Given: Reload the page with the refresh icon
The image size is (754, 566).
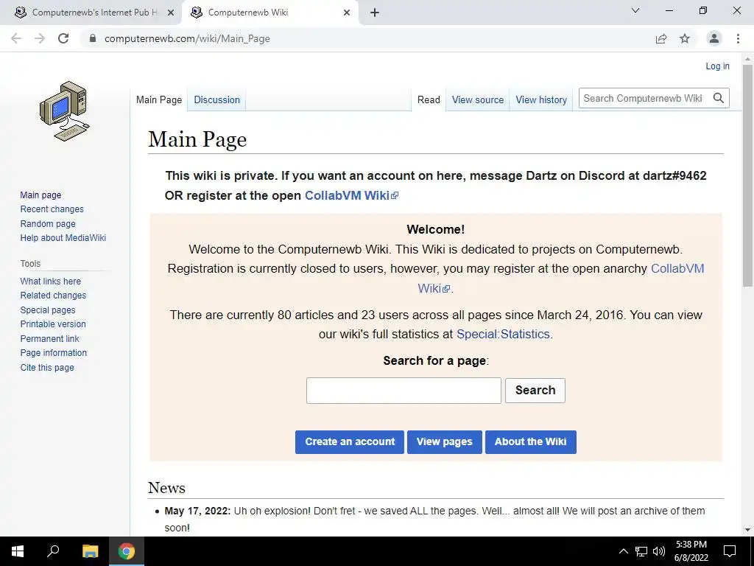Looking at the screenshot, I should [x=63, y=38].
